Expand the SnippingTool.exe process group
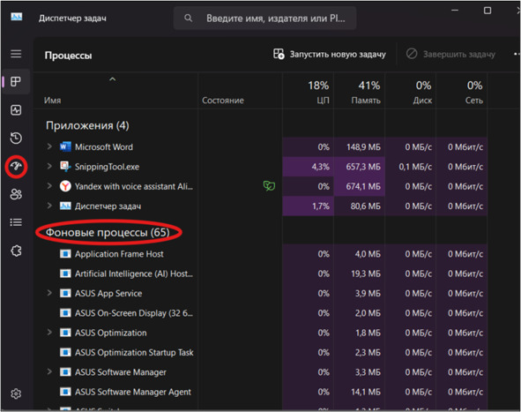Viewport: 521px width, 412px height. (49, 166)
